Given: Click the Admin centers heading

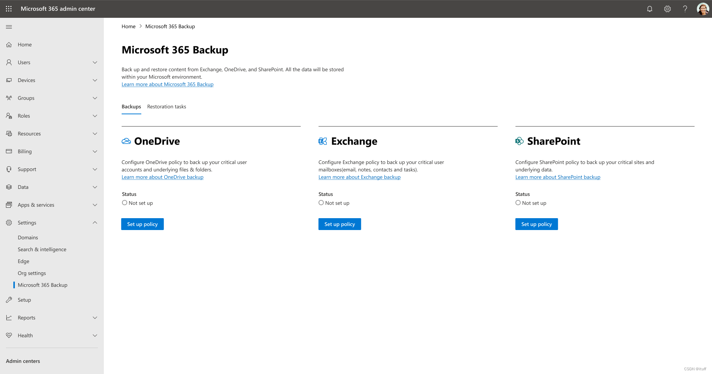Looking at the screenshot, I should coord(23,361).
